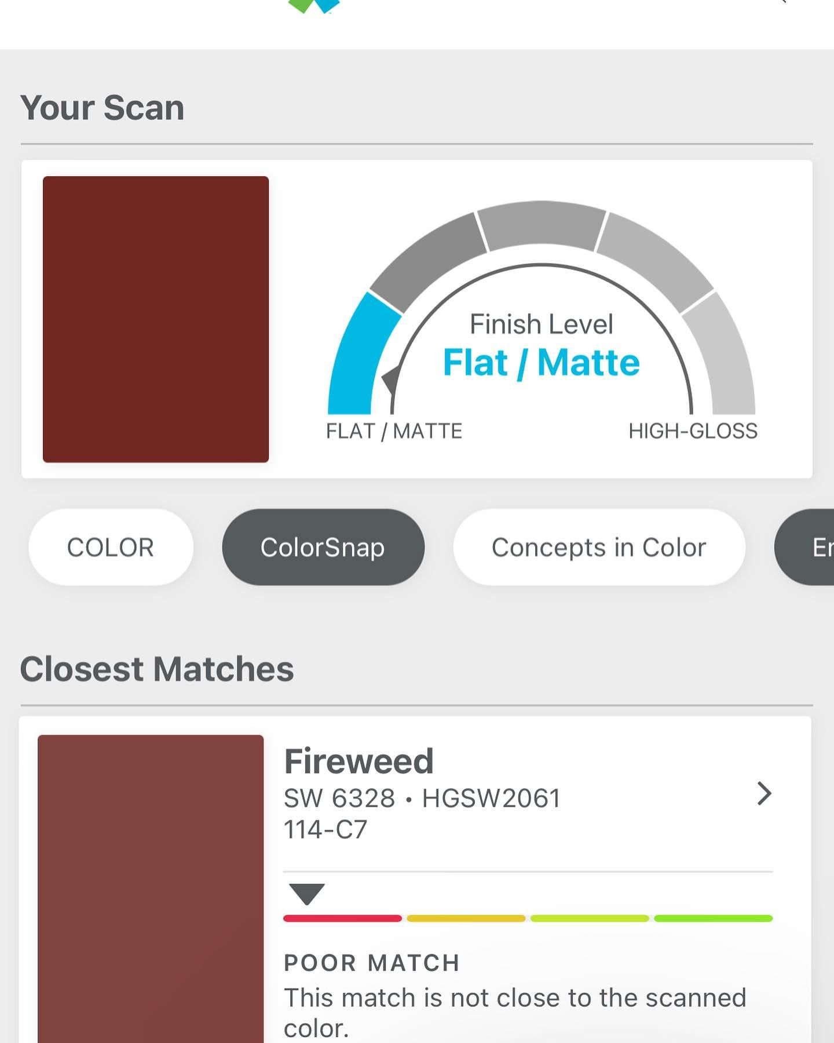
Task: Select the match quality triangle marker
Action: point(307,894)
